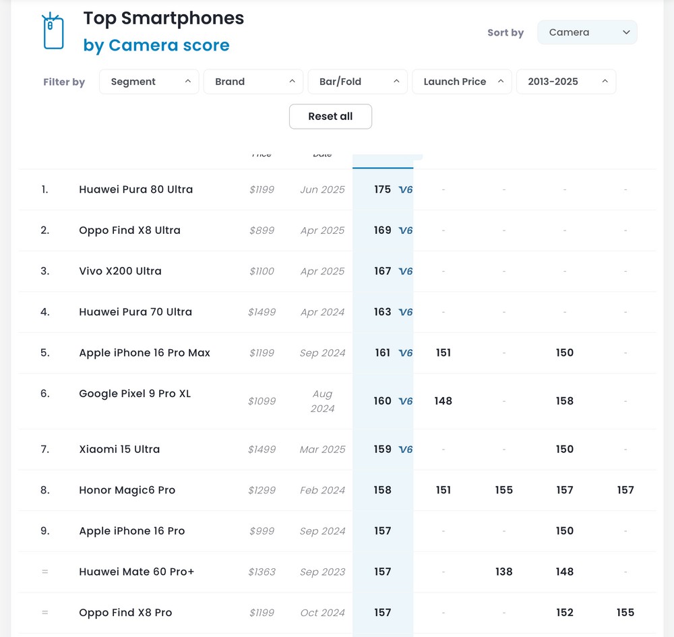Screen dimensions: 674x637
Task: Expand the Segment filter
Action: tap(149, 82)
